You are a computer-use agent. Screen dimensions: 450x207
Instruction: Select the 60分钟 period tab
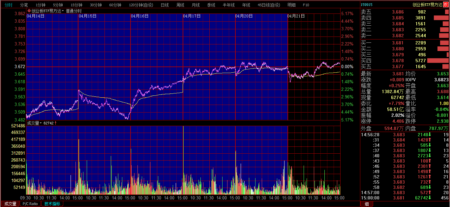(x=115, y=5)
